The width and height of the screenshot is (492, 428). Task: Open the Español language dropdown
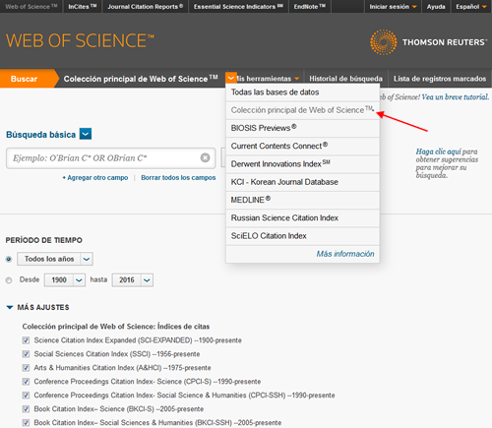click(471, 7)
